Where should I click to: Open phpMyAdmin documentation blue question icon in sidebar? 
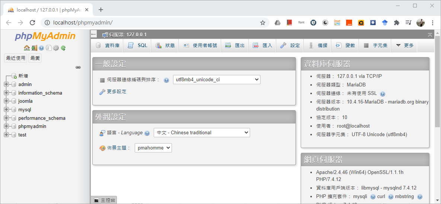click(41, 48)
